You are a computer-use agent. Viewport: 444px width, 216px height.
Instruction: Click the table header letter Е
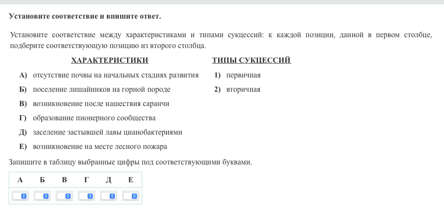click(x=131, y=180)
